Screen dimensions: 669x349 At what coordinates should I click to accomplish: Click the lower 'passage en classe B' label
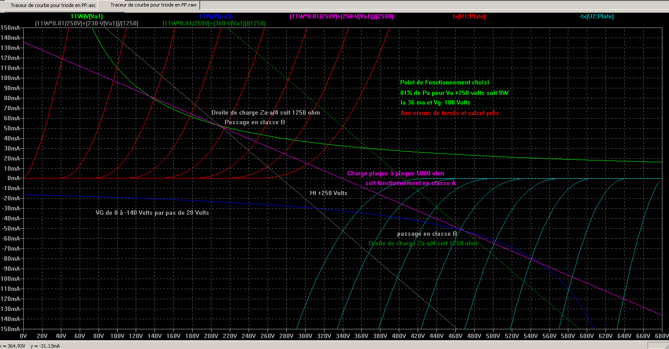[427, 234]
